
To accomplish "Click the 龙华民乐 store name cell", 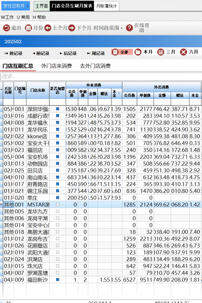I will pos(38,129).
